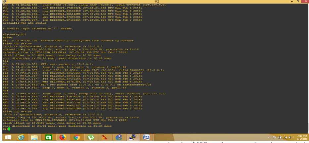Open the GNS3 taskbar icon

pos(119,137)
